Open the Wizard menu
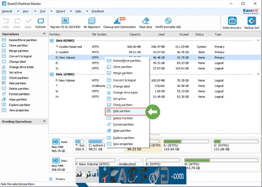The width and height of the screenshot is (262, 187). tap(60, 11)
